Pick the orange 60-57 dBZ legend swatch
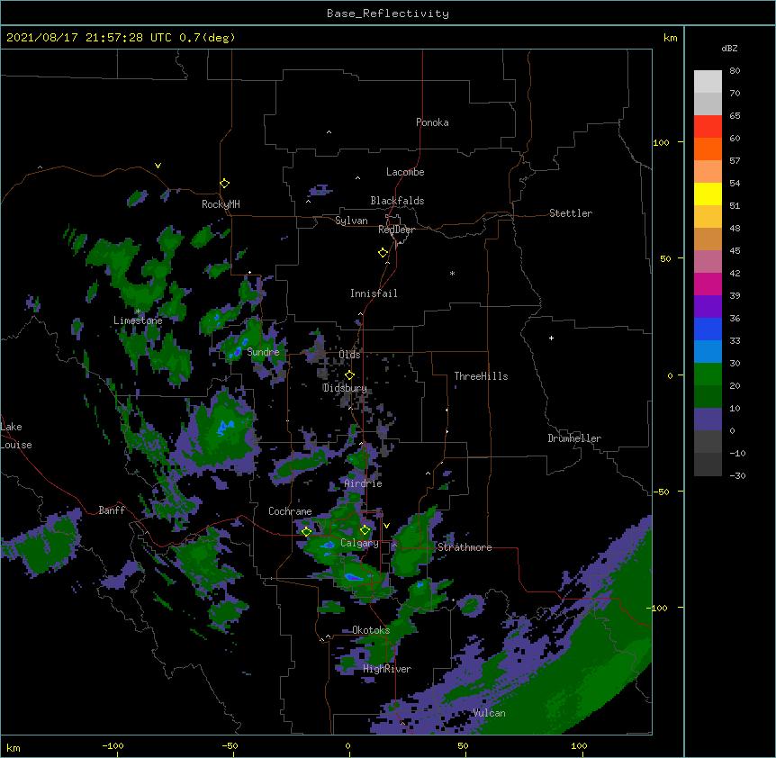776x758 pixels. [708, 149]
